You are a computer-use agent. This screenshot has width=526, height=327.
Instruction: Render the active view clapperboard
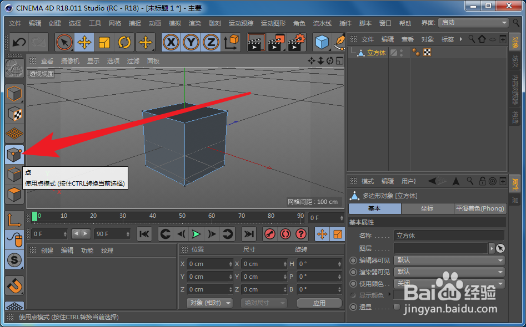click(x=256, y=42)
